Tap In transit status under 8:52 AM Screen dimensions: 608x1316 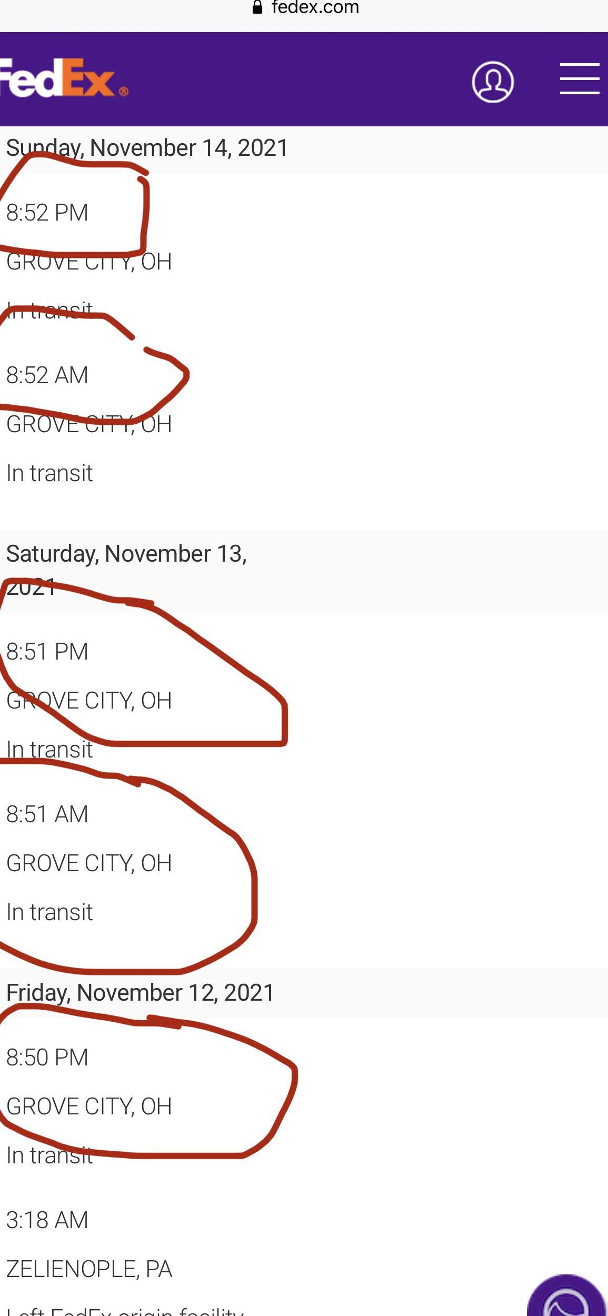point(49,473)
